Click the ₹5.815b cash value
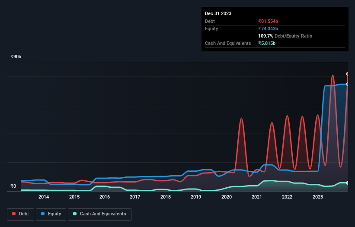Viewport: 355px width, 227px height. click(267, 43)
